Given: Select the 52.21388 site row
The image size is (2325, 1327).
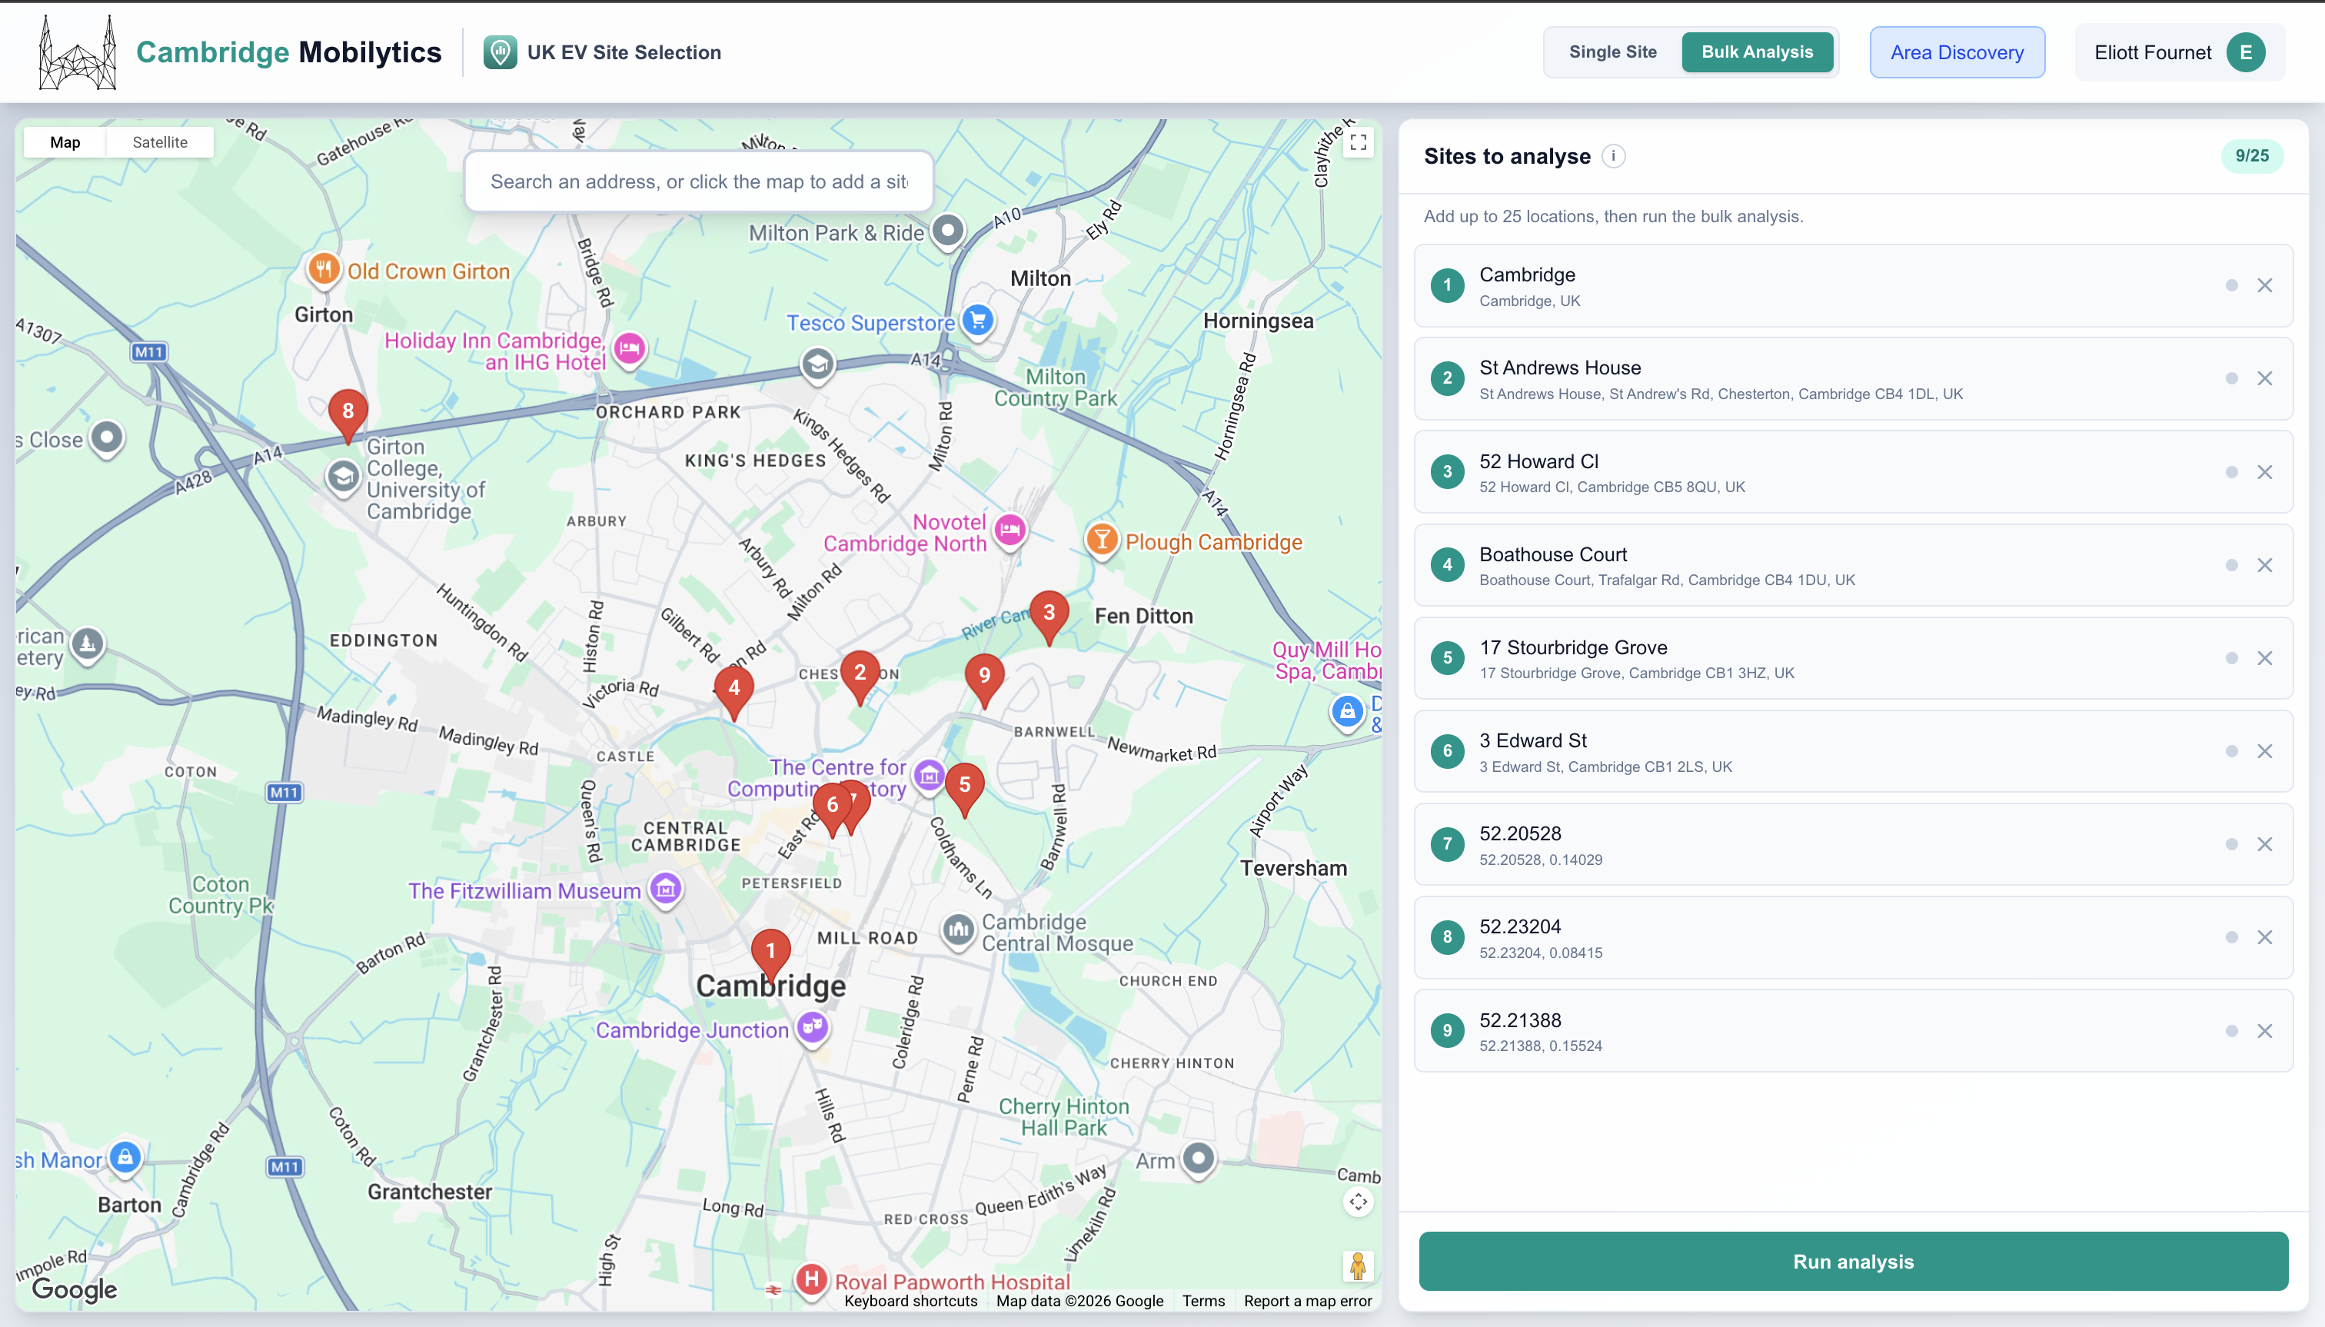Looking at the screenshot, I should pos(1853,1031).
